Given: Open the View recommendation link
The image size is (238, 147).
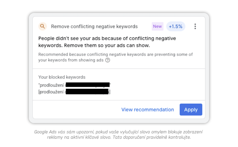Looking at the screenshot, I should [x=148, y=110].
